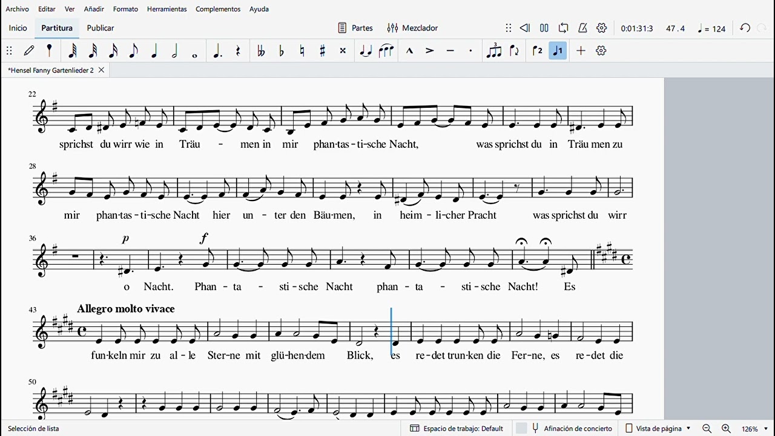
Task: Flip note stem direction
Action: [x=515, y=51]
